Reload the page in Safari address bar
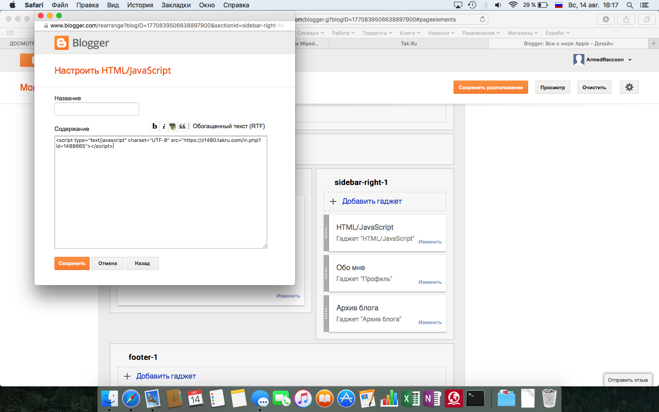This screenshot has height=412, width=659. 482,19
